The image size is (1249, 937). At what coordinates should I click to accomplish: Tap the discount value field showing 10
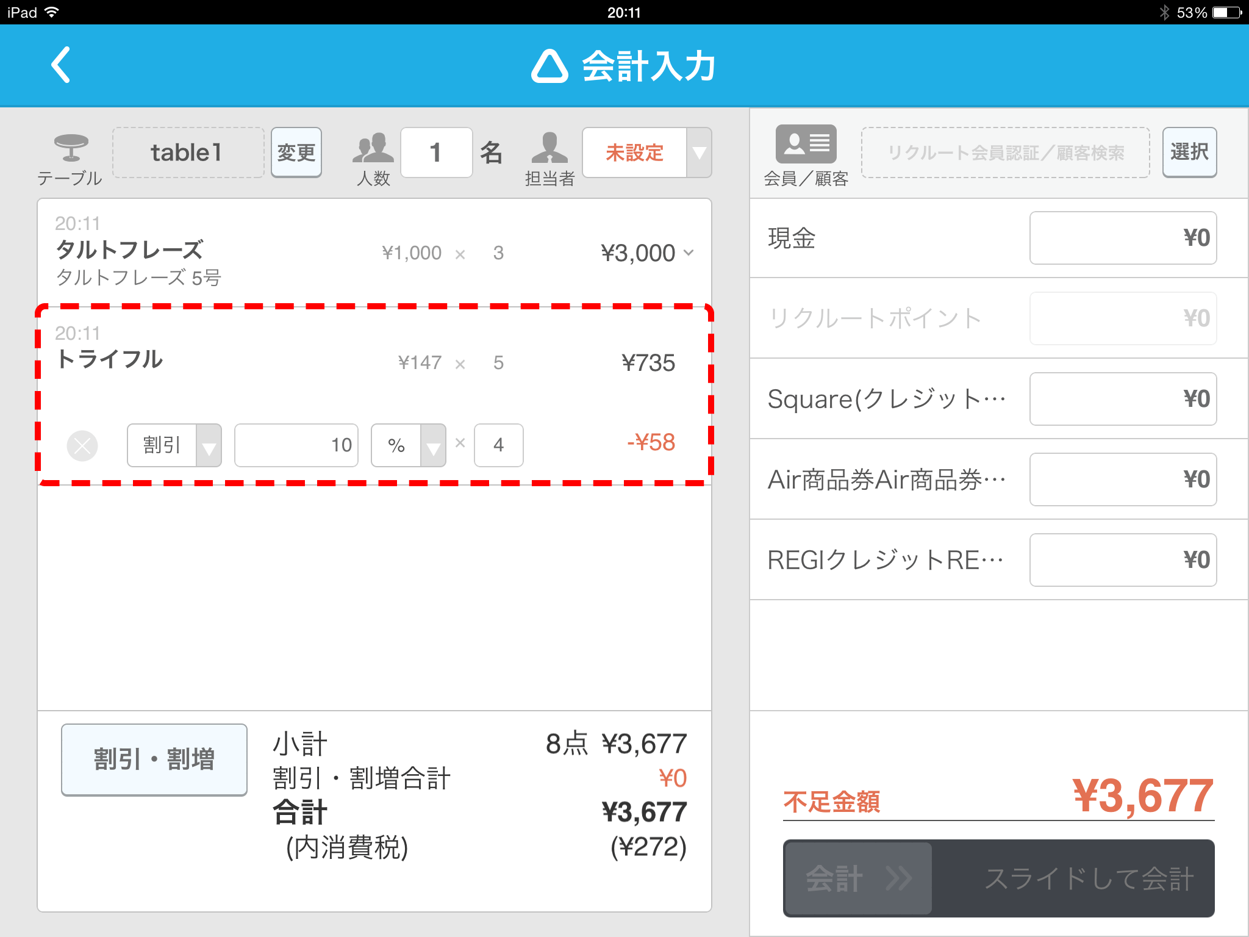click(296, 445)
